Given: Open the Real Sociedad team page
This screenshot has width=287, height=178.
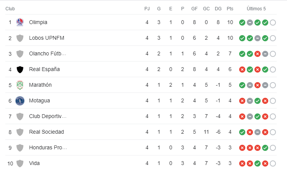Looking at the screenshot, I should tap(46, 132).
